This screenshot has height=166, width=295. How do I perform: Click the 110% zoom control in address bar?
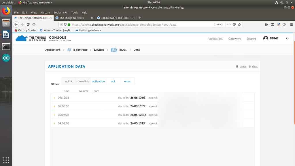pyautogui.click(x=218, y=24)
